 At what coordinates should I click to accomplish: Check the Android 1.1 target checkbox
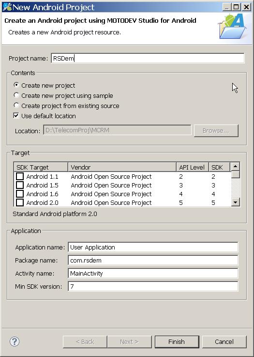pyautogui.click(x=20, y=176)
